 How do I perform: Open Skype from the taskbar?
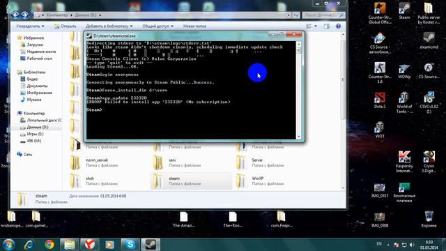[x=130, y=245]
